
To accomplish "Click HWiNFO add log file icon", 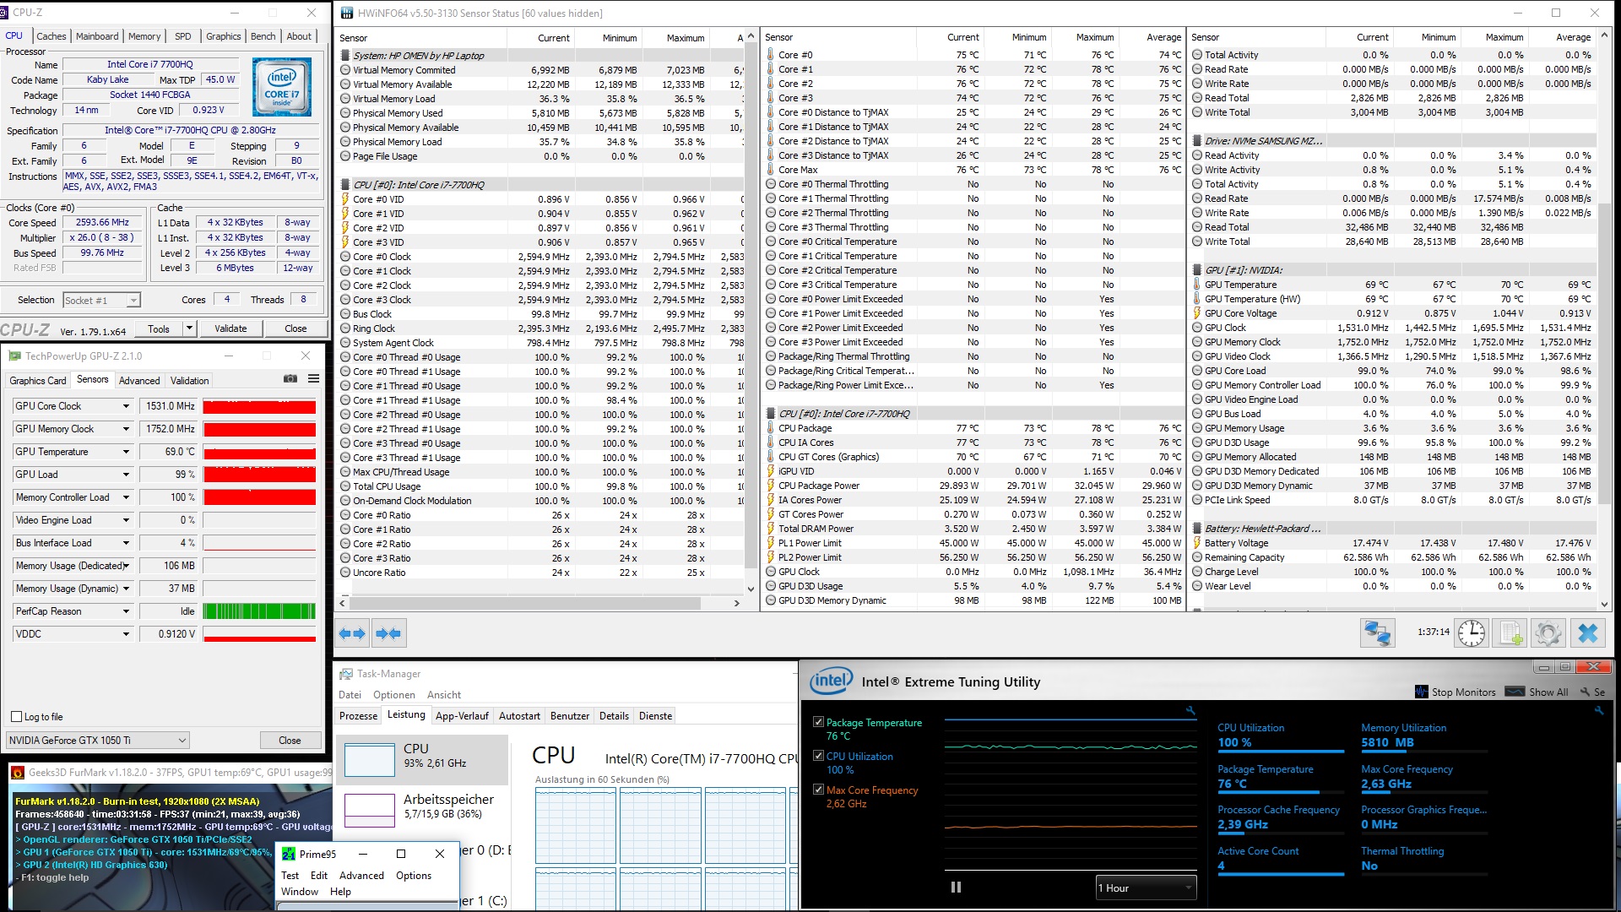I will pyautogui.click(x=1511, y=632).
